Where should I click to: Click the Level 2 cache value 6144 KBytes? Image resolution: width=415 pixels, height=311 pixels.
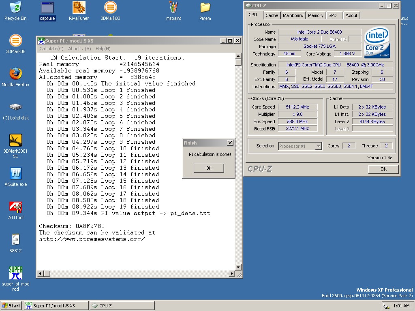click(x=372, y=121)
